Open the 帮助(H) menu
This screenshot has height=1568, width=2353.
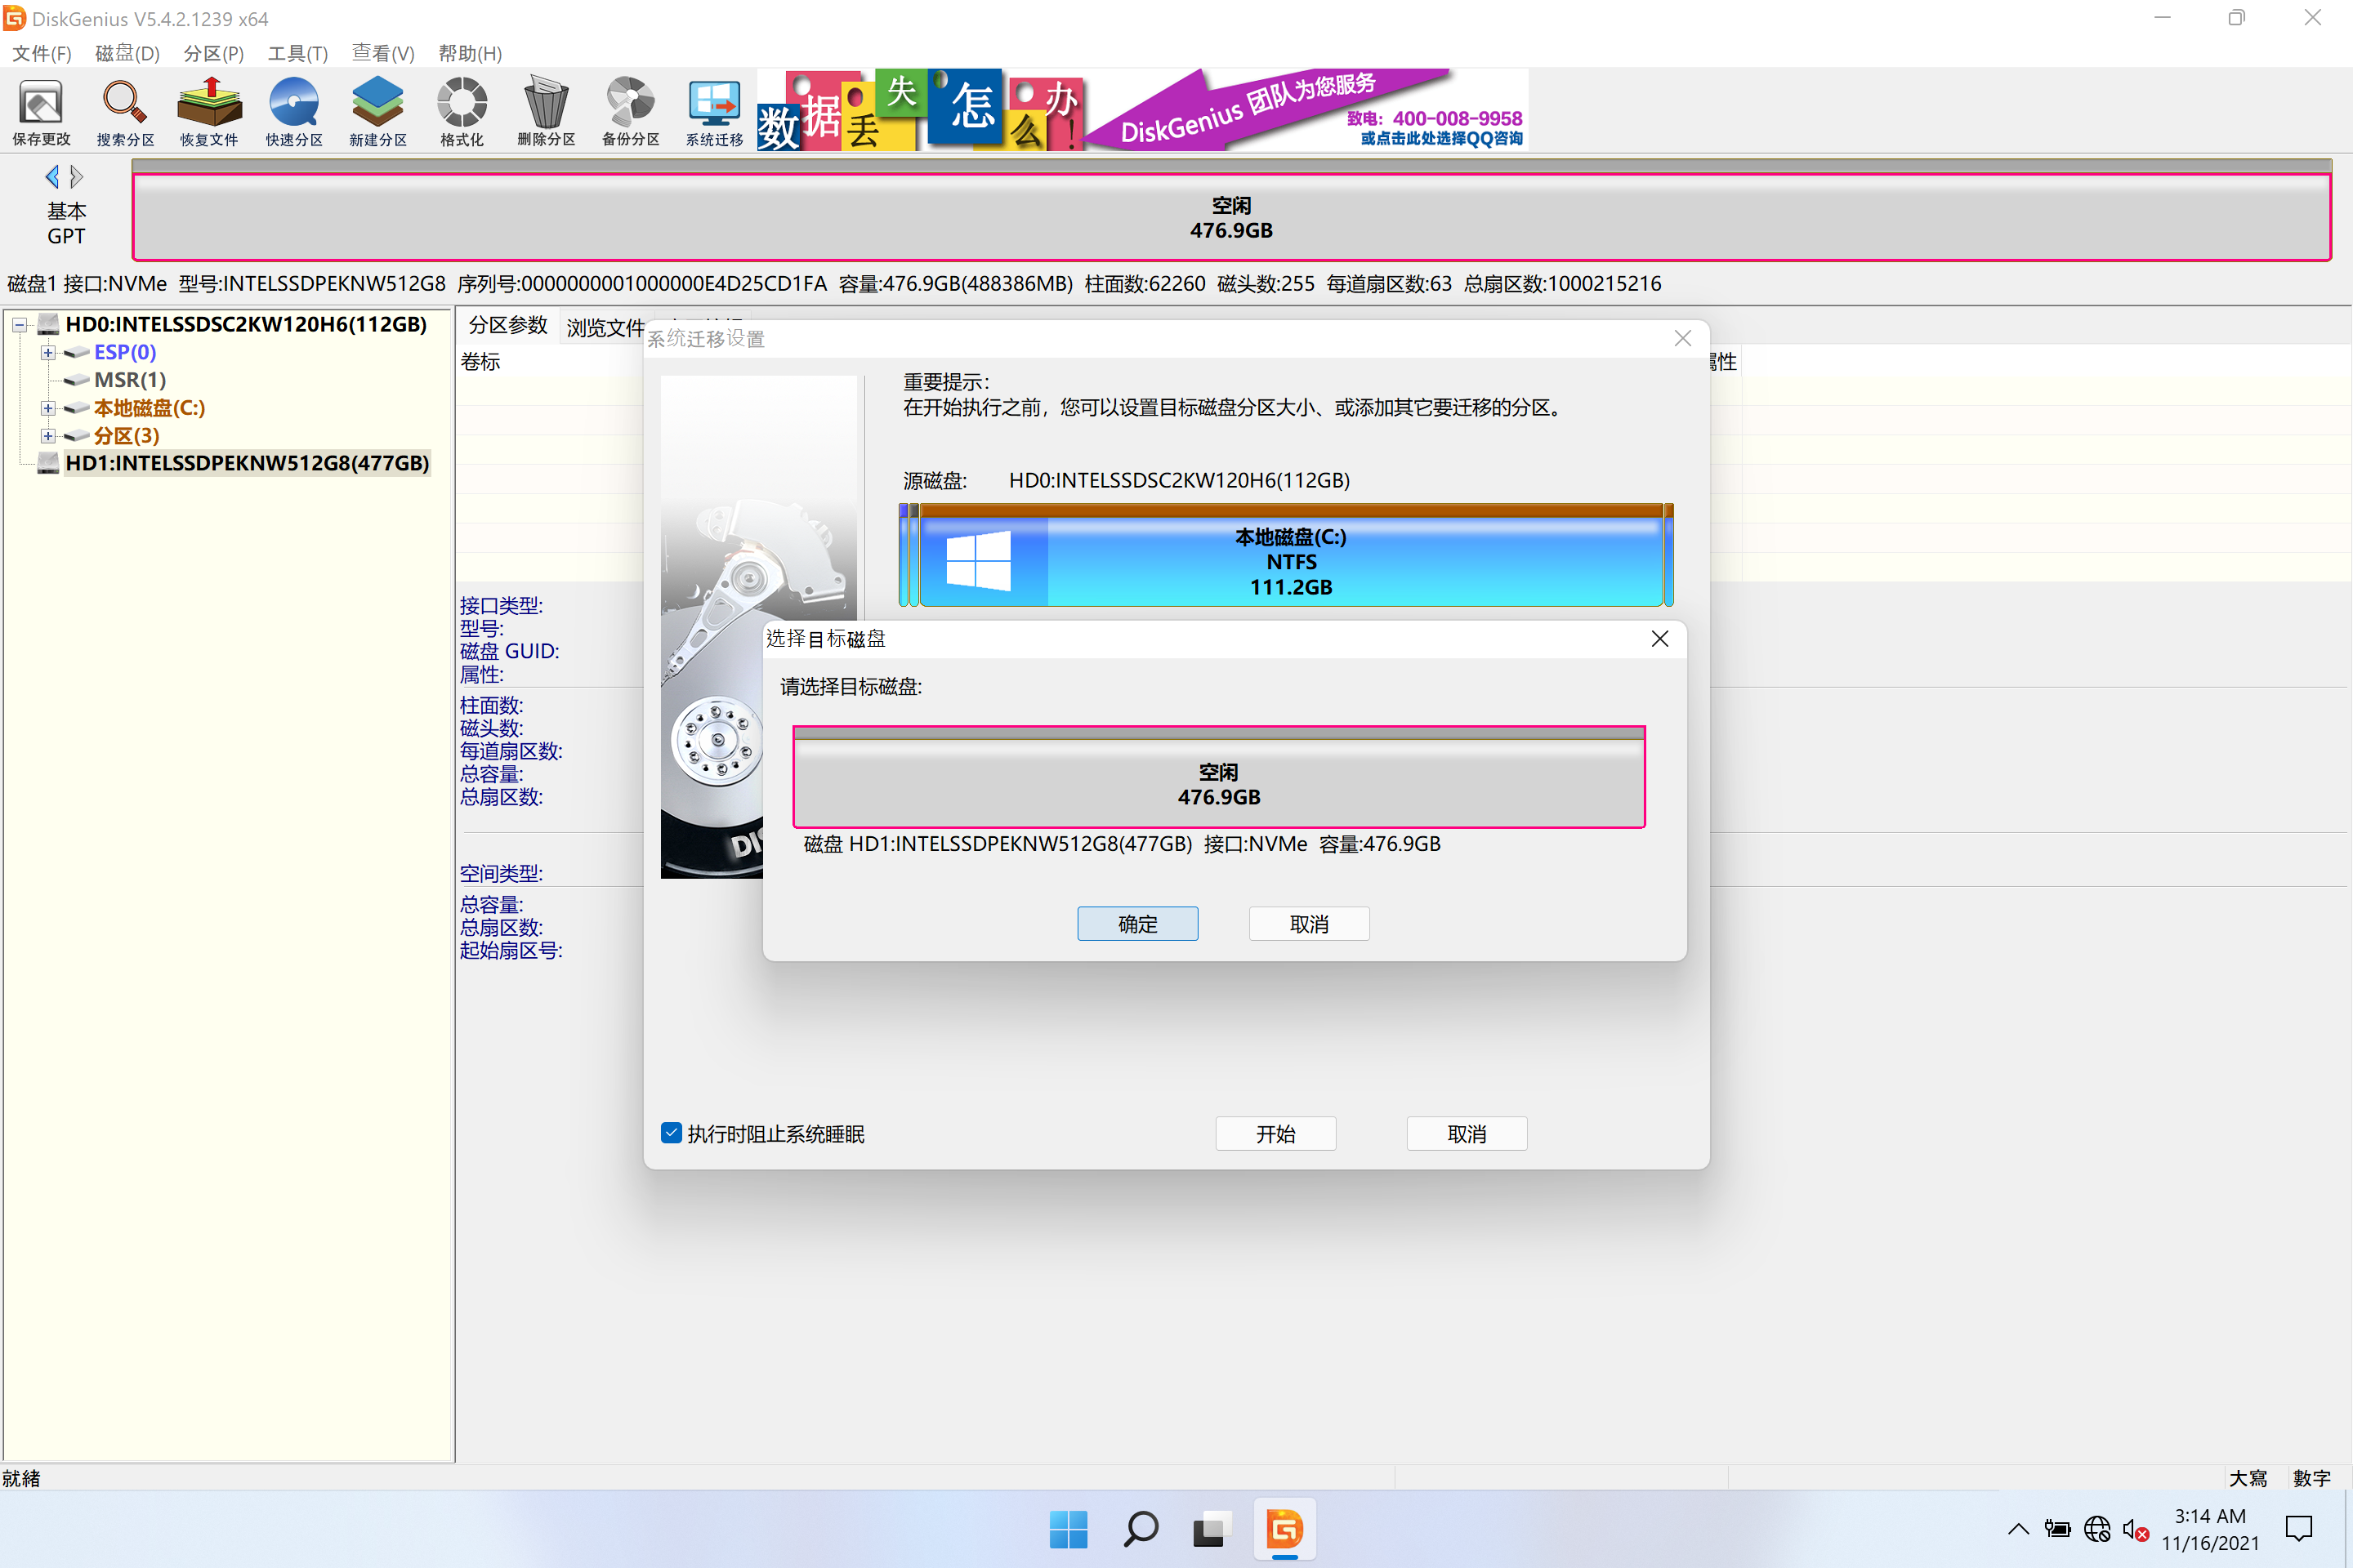(469, 53)
